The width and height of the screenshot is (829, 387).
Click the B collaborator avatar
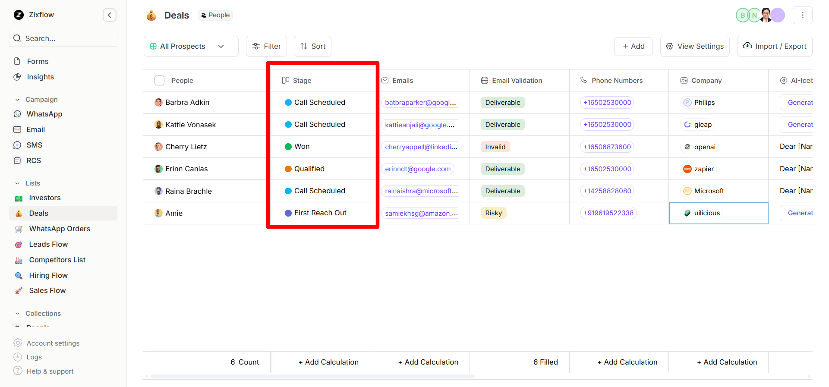coord(742,15)
